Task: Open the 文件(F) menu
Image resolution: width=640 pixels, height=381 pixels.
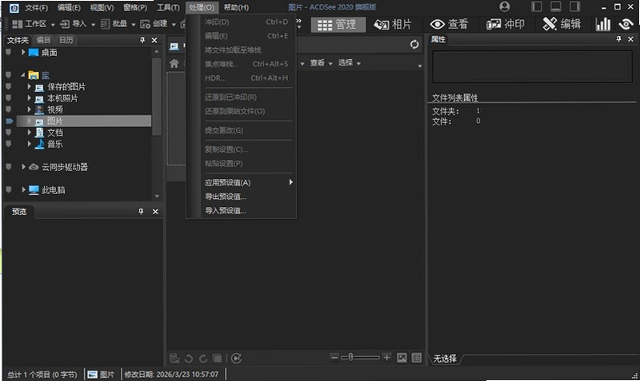Action: [36, 7]
